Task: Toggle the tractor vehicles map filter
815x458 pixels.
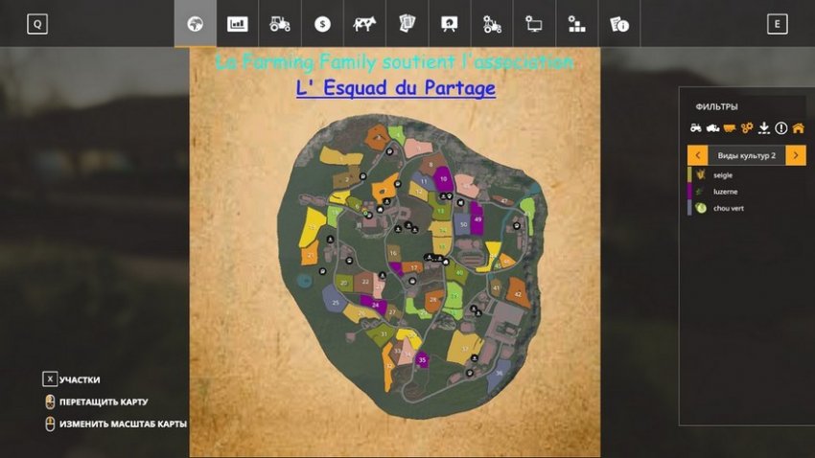Action: point(696,127)
